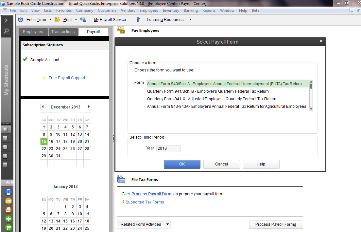The width and height of the screenshot is (361, 232).
Task: Click the sidebar chart report icon
Action: coord(5,156)
